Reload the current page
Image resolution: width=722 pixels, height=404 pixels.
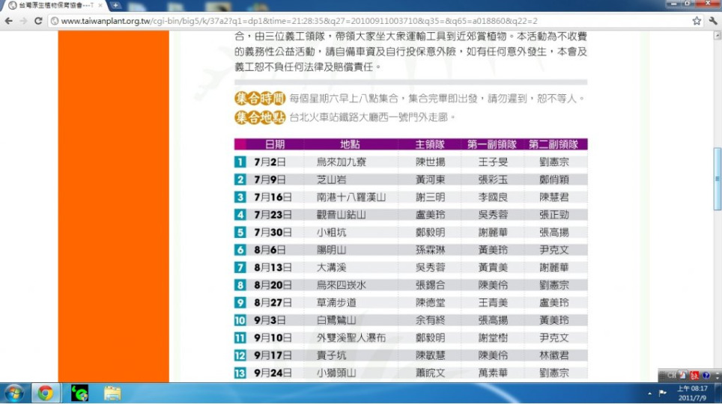38,21
